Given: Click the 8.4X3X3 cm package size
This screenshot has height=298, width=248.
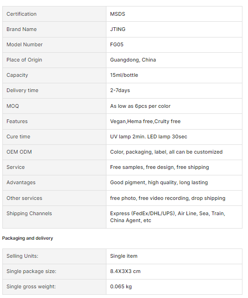Looking at the screenshot, I should pyautogui.click(x=125, y=271).
